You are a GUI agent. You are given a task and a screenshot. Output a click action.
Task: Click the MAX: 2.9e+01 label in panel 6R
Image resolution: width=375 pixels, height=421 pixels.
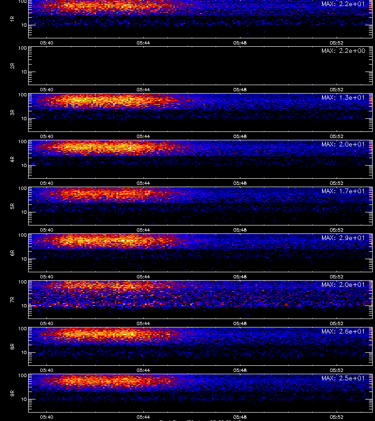click(x=343, y=238)
